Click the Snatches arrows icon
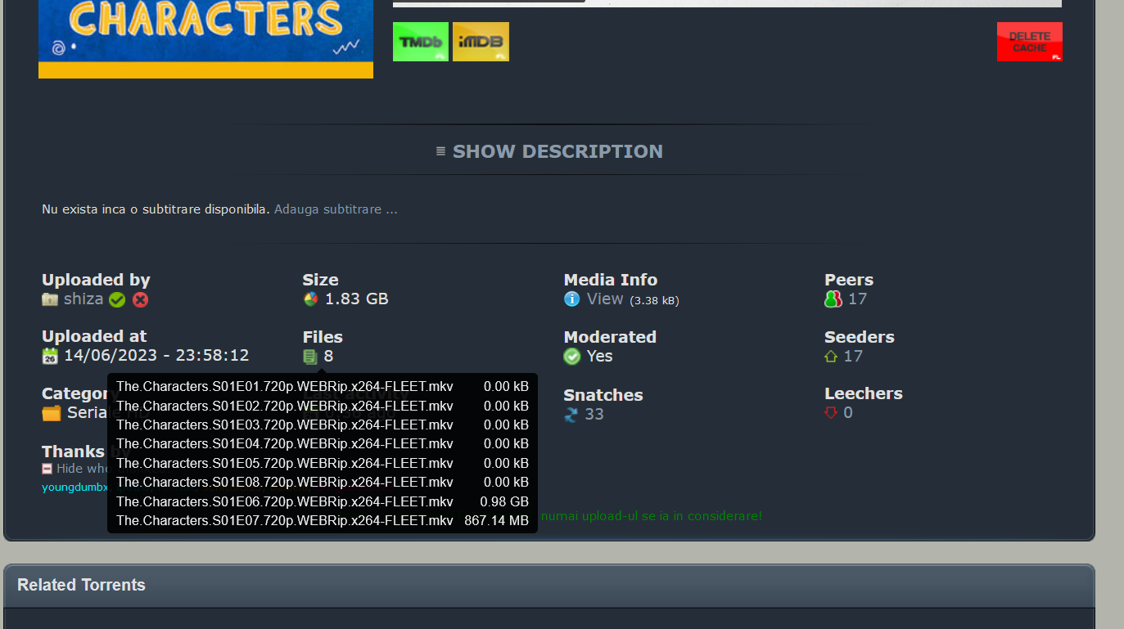Viewport: 1124px width, 629px height. [571, 415]
